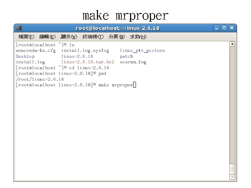Open the 求助(H) help menu
251x188 pixels.
pyautogui.click(x=138, y=37)
